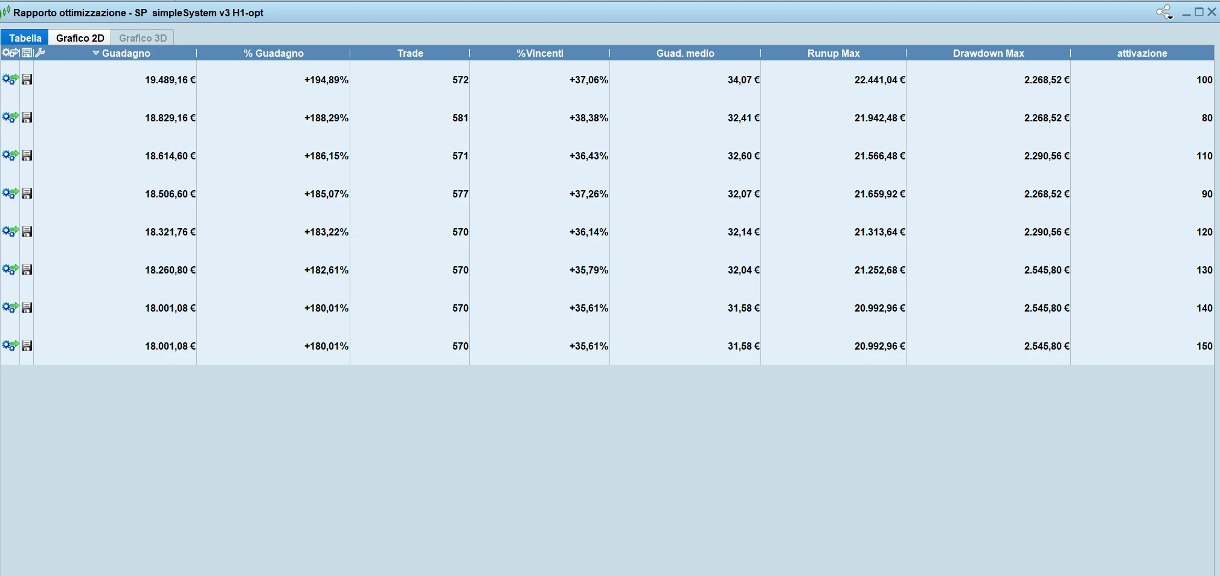Screen dimensions: 1220x576
Task: Open the Grafico 3D tab
Action: click(143, 38)
